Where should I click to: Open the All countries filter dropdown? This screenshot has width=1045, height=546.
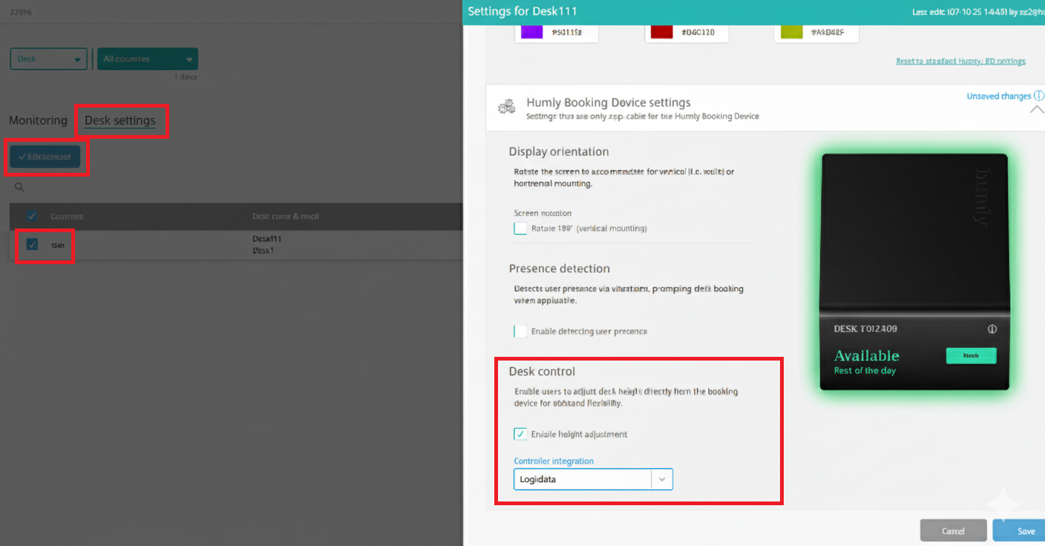(x=147, y=59)
